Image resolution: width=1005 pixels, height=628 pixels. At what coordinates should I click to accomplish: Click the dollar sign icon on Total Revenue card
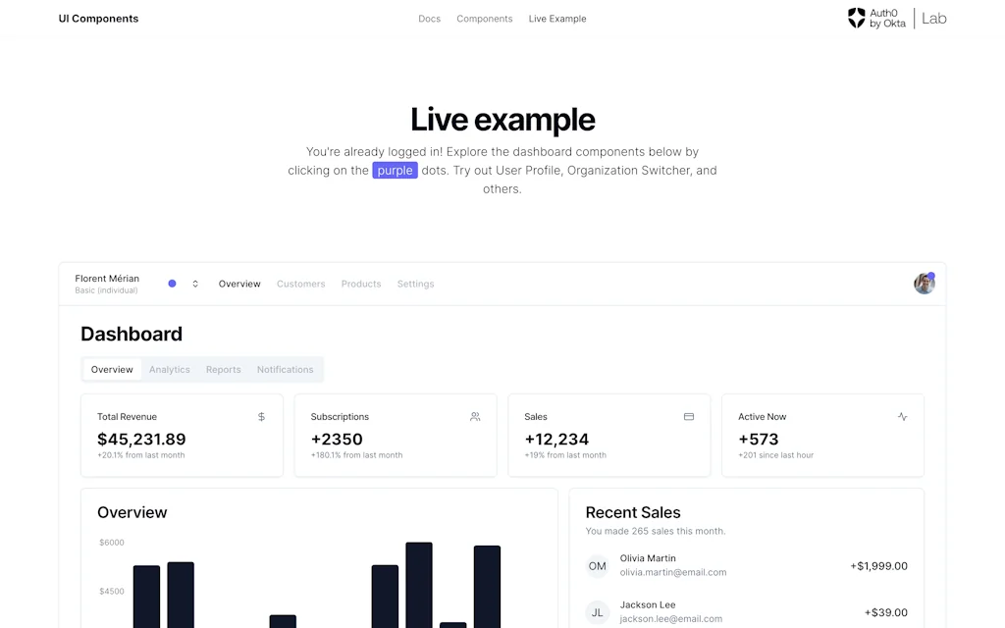click(x=261, y=416)
